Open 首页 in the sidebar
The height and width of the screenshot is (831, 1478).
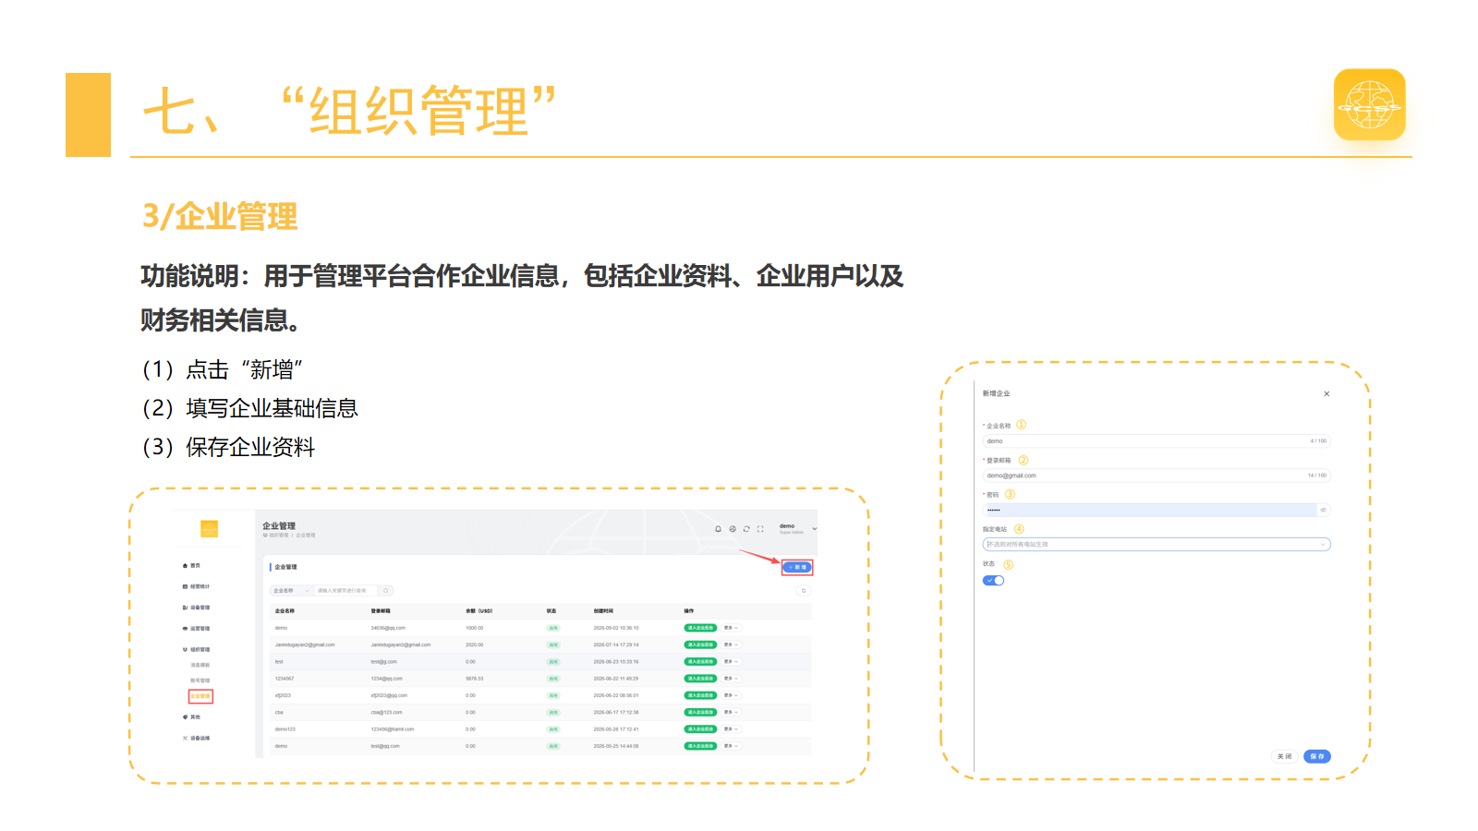(192, 565)
